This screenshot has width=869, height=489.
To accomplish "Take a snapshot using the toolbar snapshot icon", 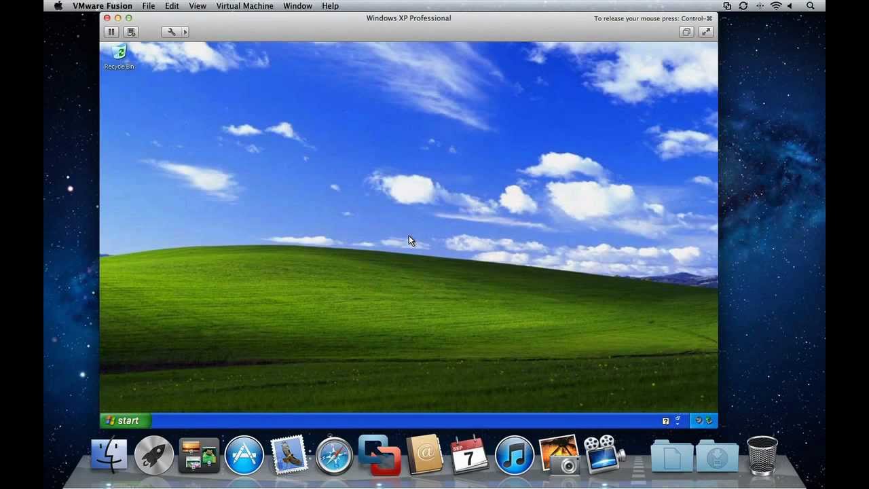I will pyautogui.click(x=131, y=32).
